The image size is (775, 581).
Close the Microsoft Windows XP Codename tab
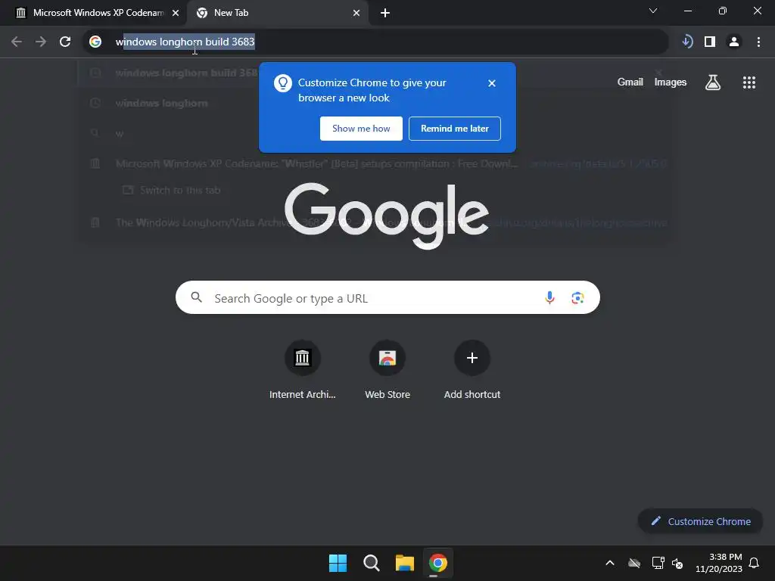tap(176, 13)
